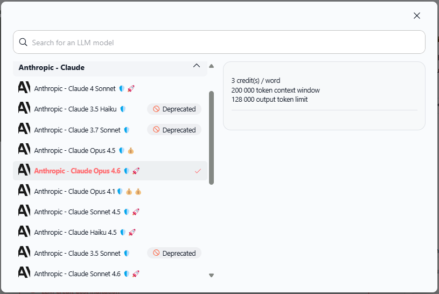Image resolution: width=439 pixels, height=294 pixels.
Task: Click the model list scrollbar thumb
Action: coord(211,137)
